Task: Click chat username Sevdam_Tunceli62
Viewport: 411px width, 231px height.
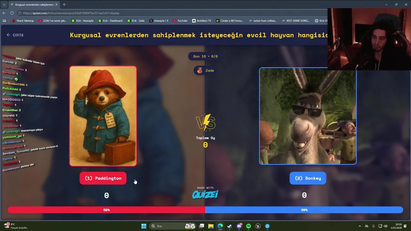Action: (16, 151)
